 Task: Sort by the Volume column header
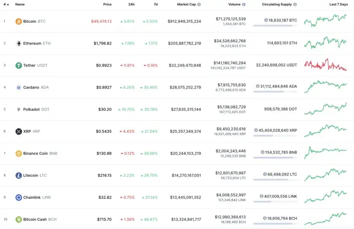(234, 4)
